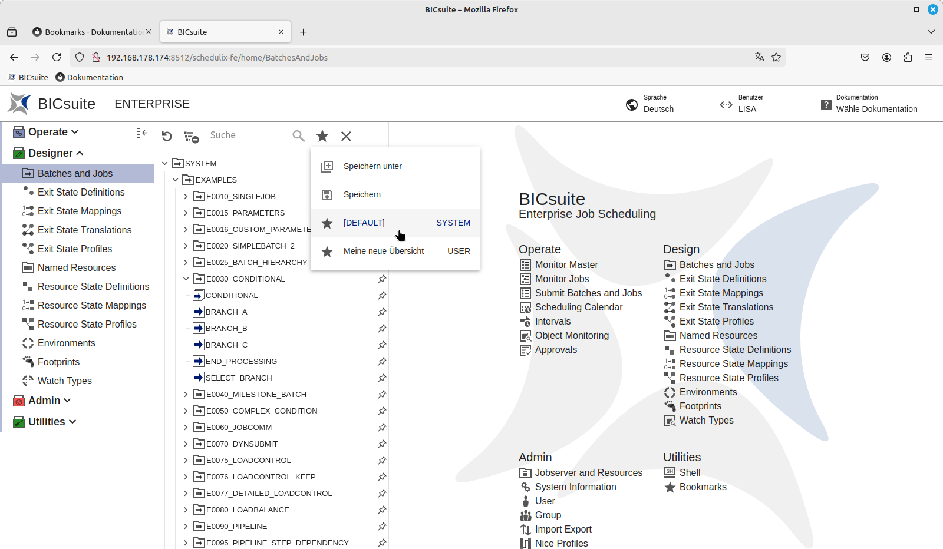943x549 pixels.
Task: Bookmark this page with star icon
Action: (x=776, y=57)
